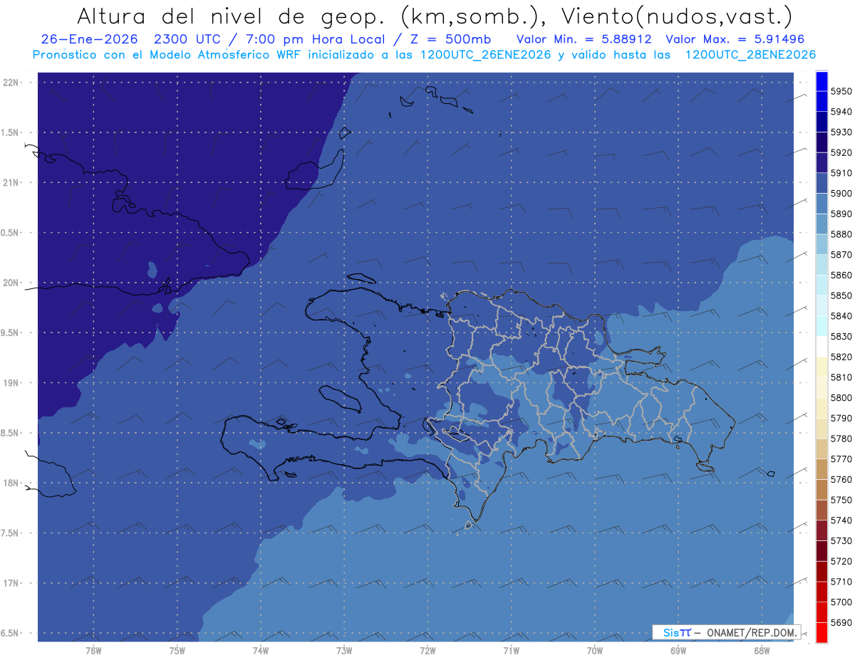Image resolution: width=855 pixels, height=660 pixels.
Task: Click the '5950' colorbar value
Action: pos(841,91)
